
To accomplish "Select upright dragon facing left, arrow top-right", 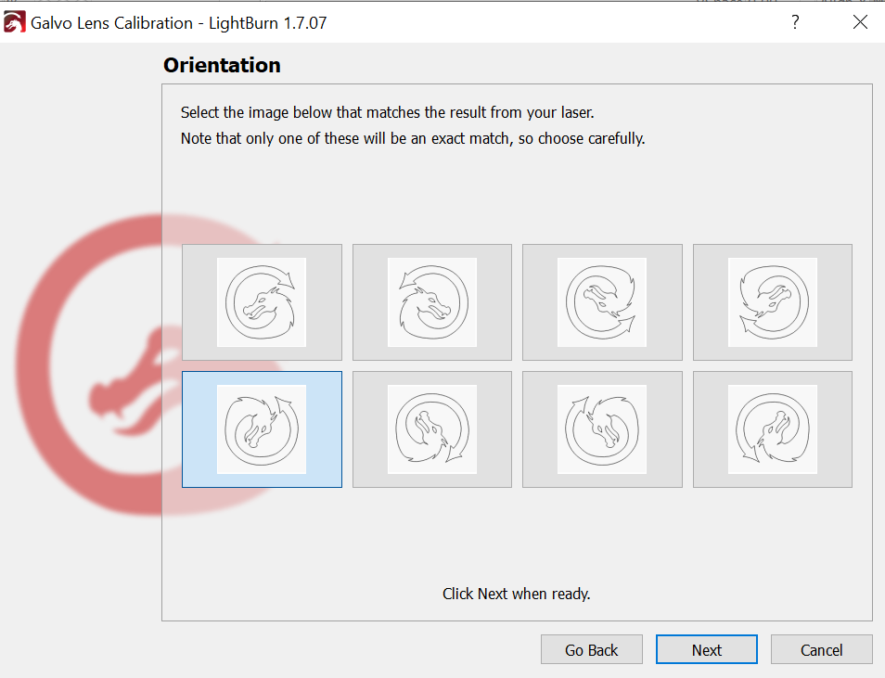I will tap(262, 302).
